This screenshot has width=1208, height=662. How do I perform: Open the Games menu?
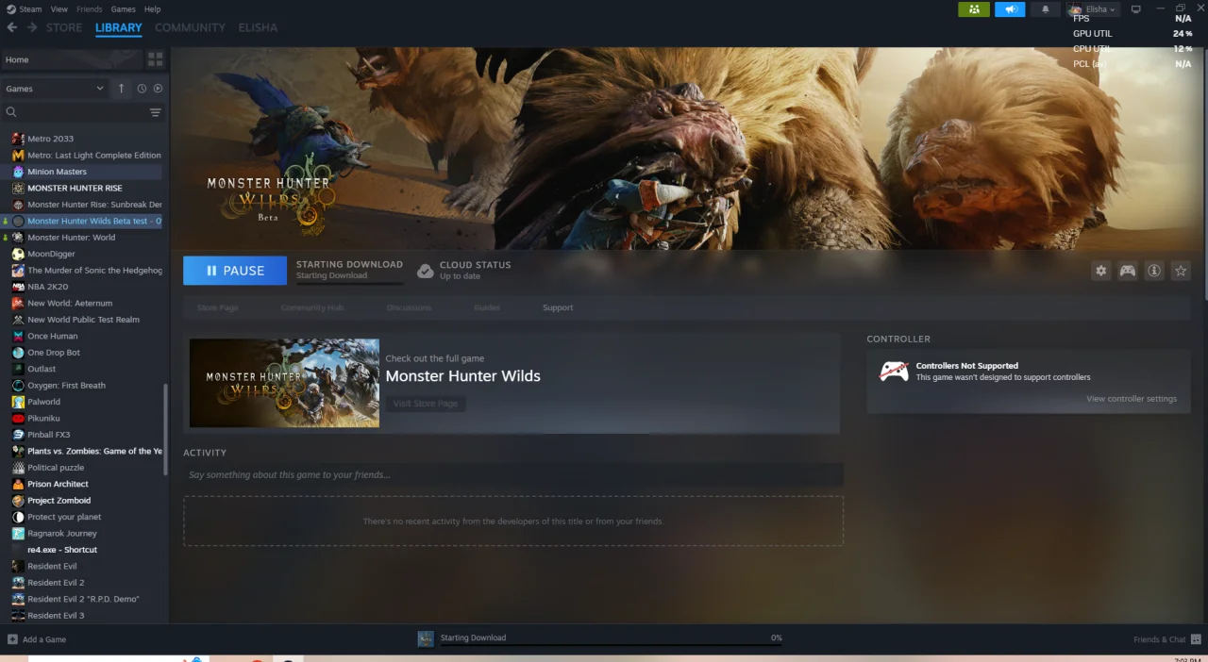point(123,8)
